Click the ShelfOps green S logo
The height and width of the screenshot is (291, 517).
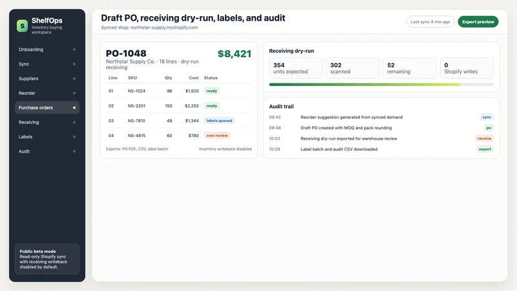[x=22, y=25]
